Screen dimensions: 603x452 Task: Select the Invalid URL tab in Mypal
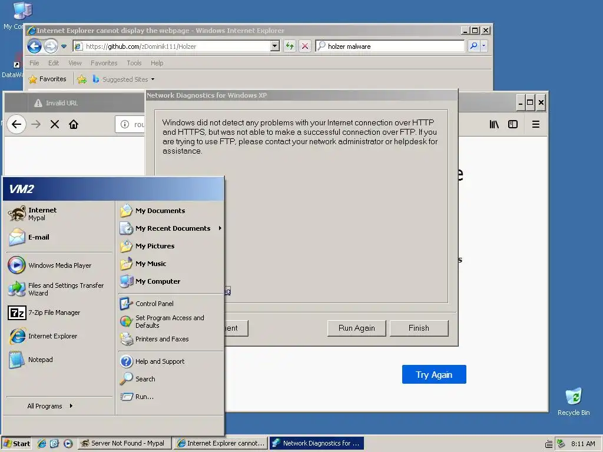point(85,103)
